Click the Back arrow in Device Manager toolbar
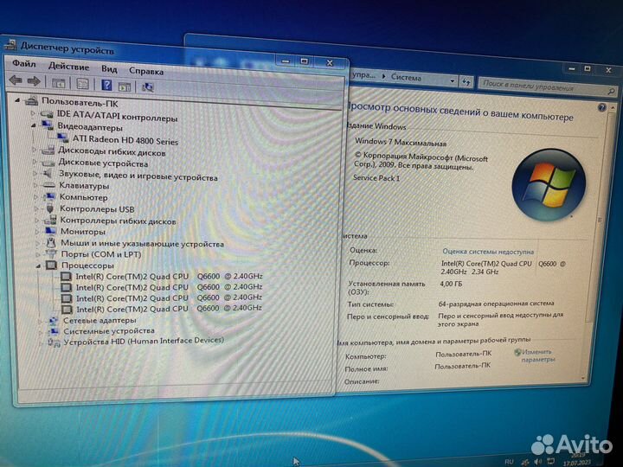The image size is (623, 467). pyautogui.click(x=15, y=80)
